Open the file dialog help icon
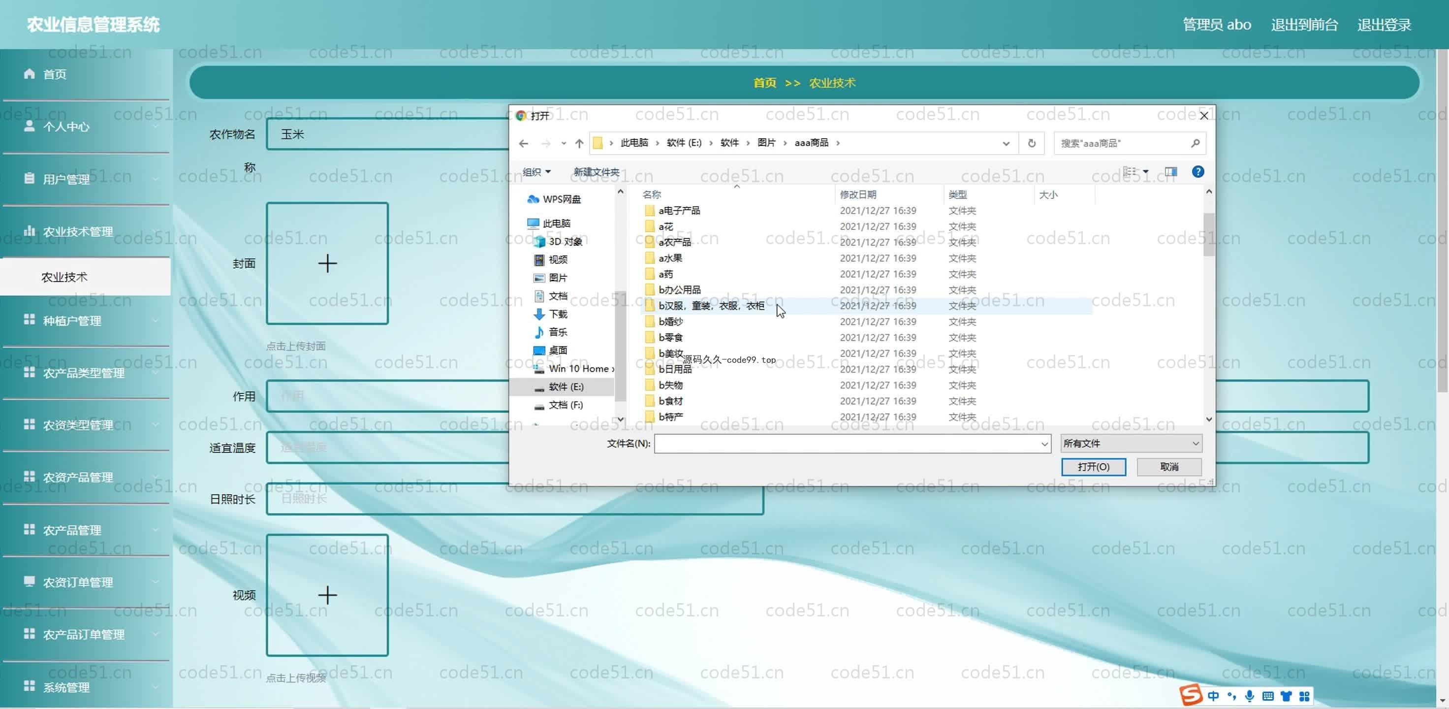The height and width of the screenshot is (709, 1449). pos(1198,172)
